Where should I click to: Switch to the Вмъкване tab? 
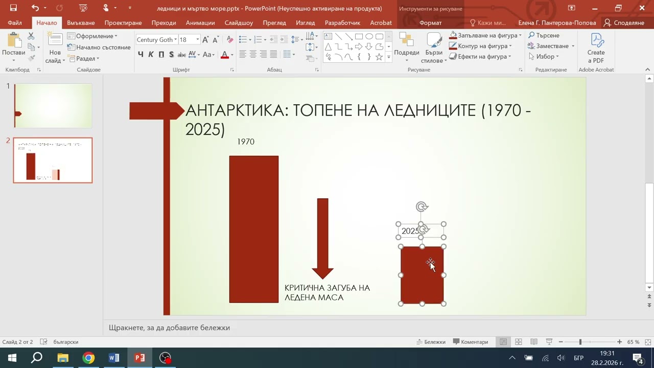click(x=81, y=23)
